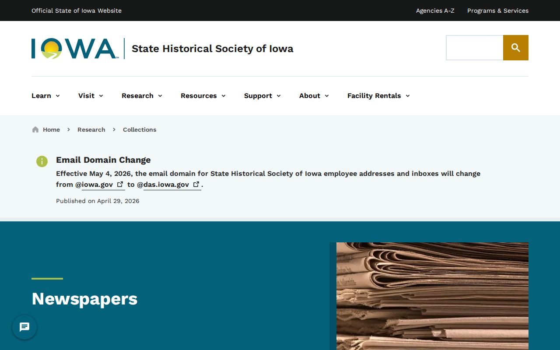
Task: Expand the Visit menu
Action: coord(91,96)
